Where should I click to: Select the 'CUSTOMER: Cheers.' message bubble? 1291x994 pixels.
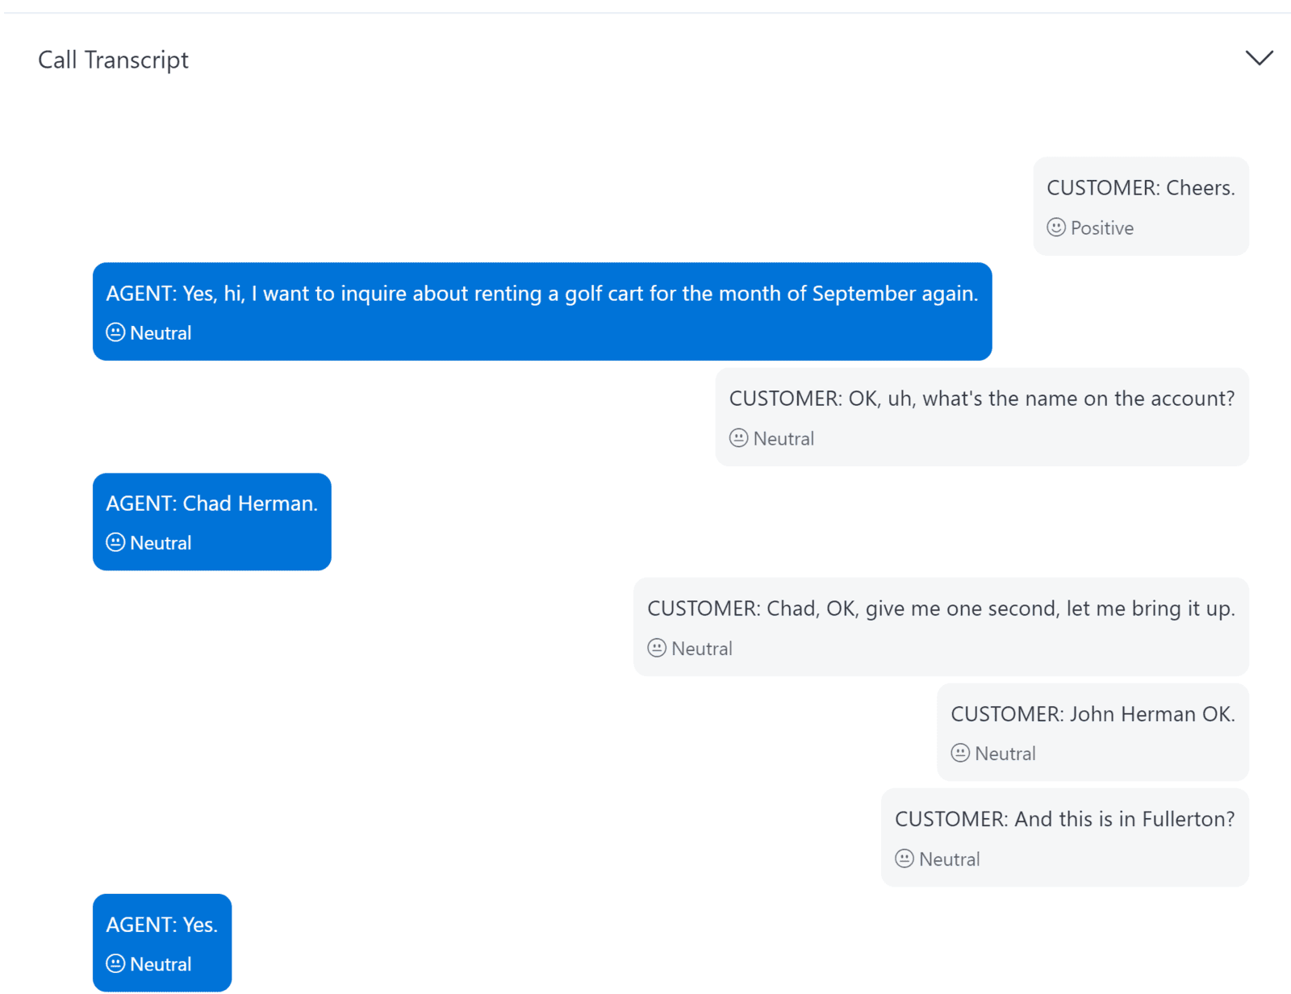point(1140,188)
